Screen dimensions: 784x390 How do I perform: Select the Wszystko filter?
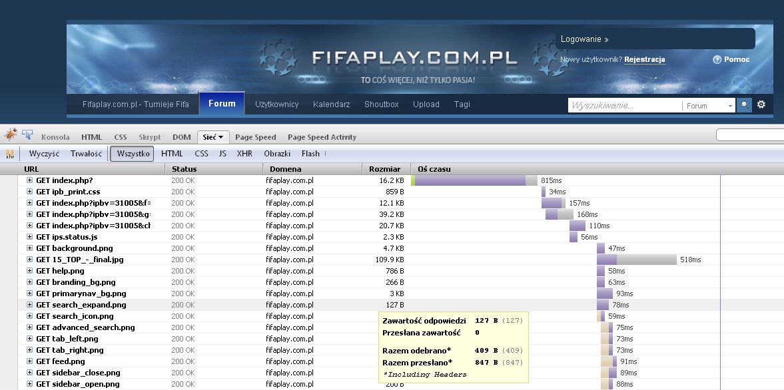pyautogui.click(x=132, y=154)
